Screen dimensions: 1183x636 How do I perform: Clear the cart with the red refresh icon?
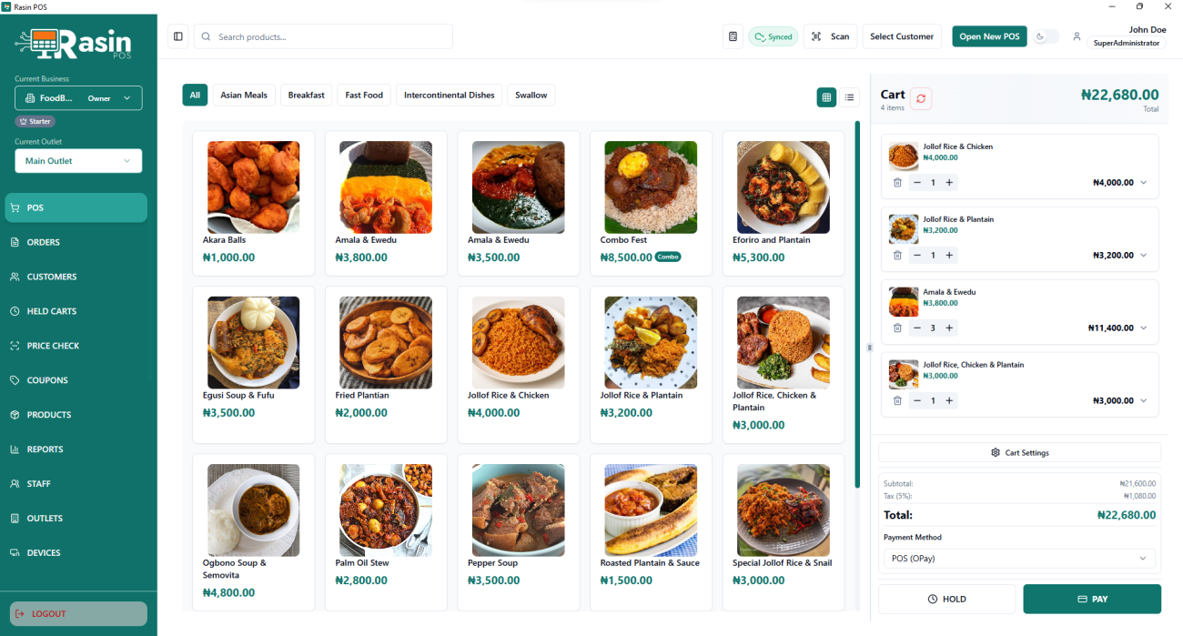[921, 98]
